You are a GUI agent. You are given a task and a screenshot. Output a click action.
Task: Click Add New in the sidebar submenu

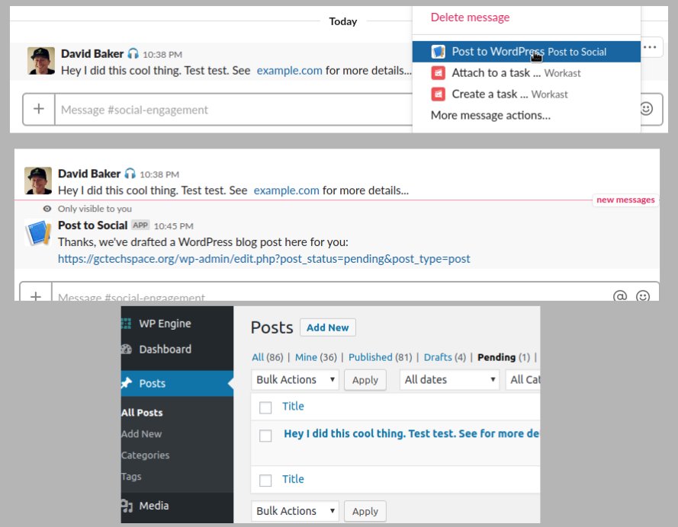pyautogui.click(x=141, y=434)
